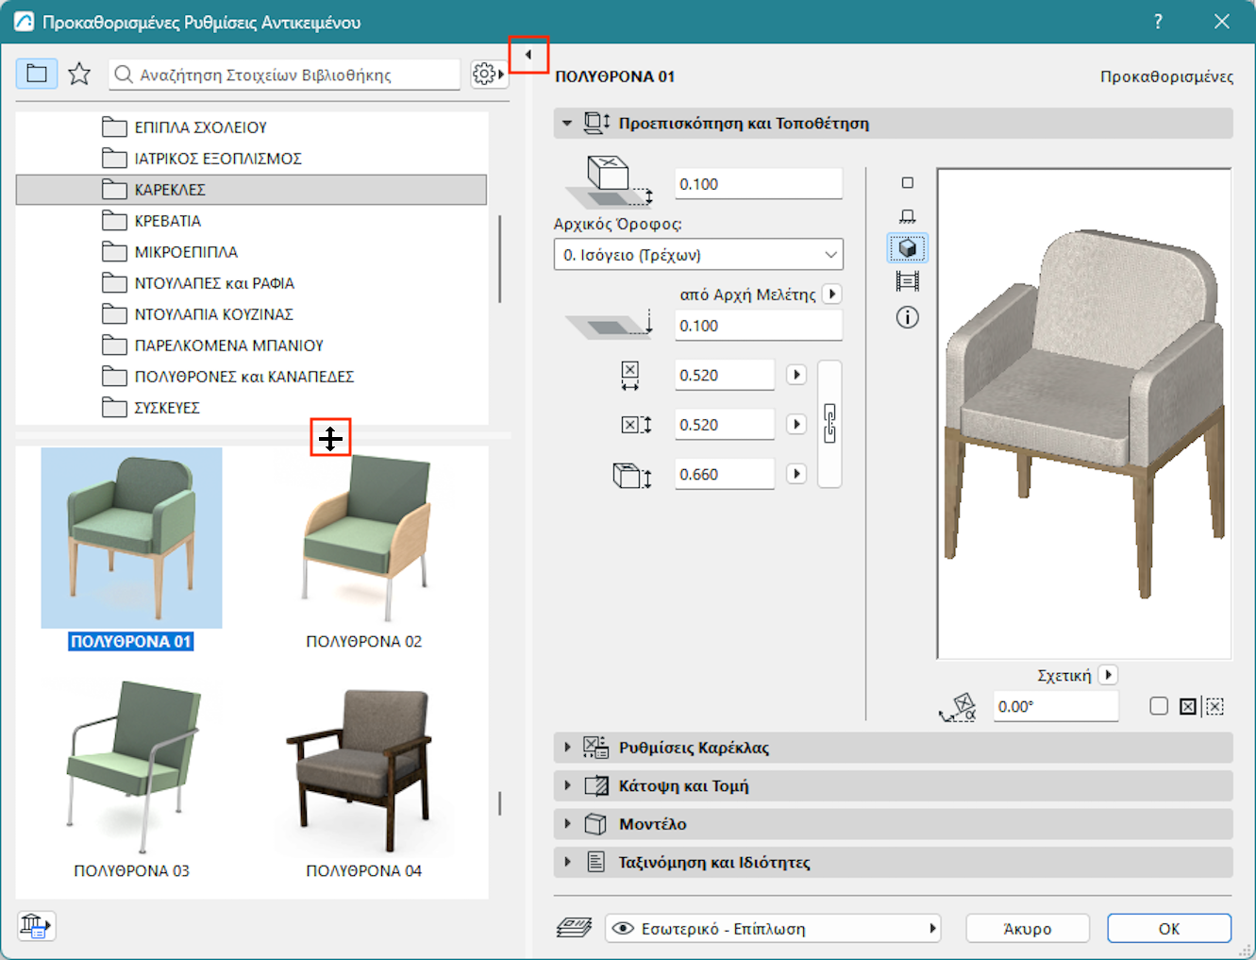The width and height of the screenshot is (1256, 960).
Task: Open the Αρχικός Όροφος dropdown
Action: point(698,255)
